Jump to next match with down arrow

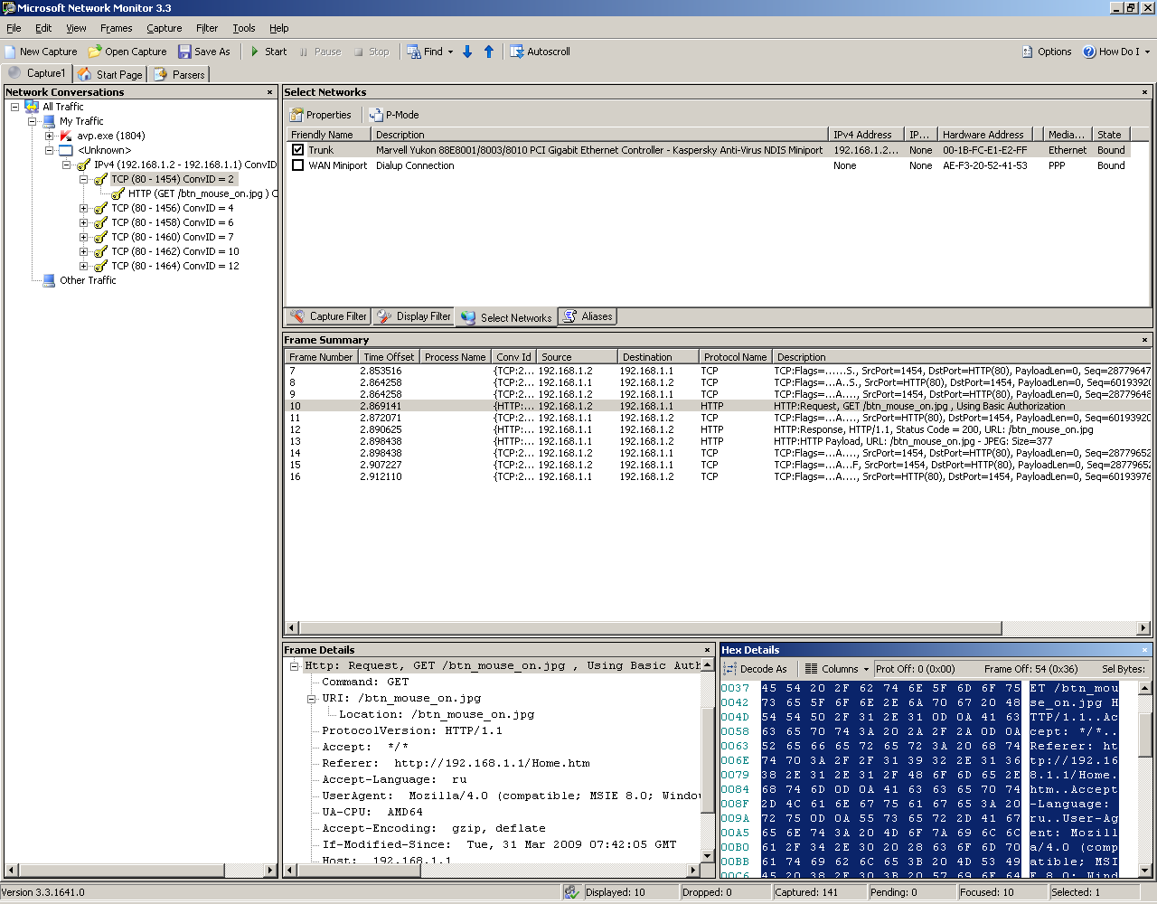tap(467, 52)
